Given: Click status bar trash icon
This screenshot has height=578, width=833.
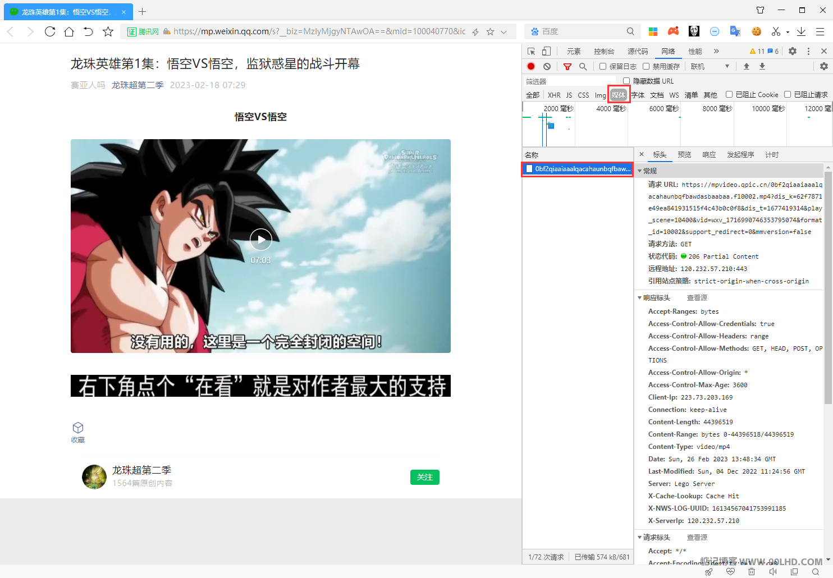Looking at the screenshot, I should pyautogui.click(x=752, y=572).
